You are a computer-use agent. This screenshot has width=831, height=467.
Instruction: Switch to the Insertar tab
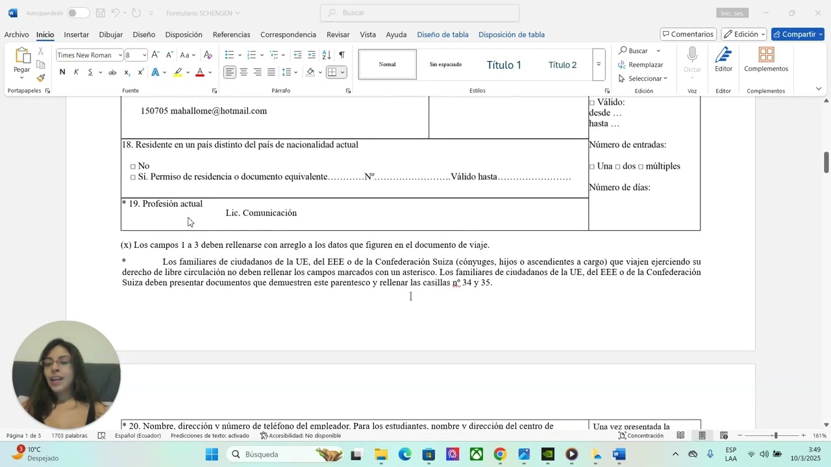[x=77, y=34]
